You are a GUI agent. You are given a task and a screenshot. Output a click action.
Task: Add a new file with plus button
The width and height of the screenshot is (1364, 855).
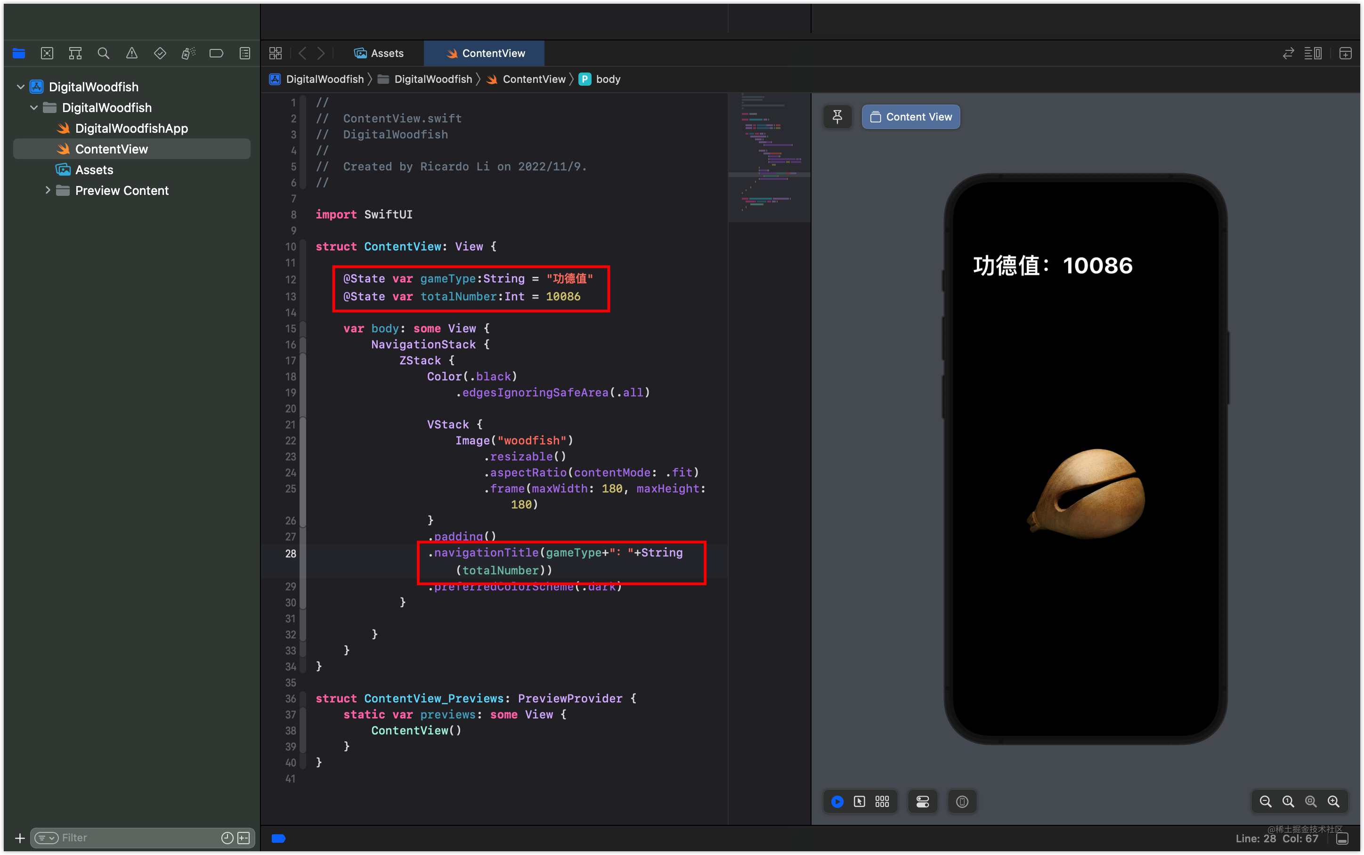pos(20,838)
